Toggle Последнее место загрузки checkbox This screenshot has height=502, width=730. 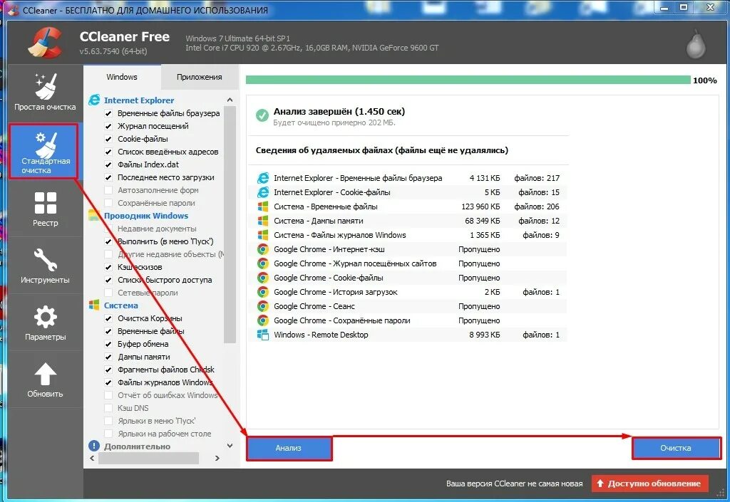[108, 177]
